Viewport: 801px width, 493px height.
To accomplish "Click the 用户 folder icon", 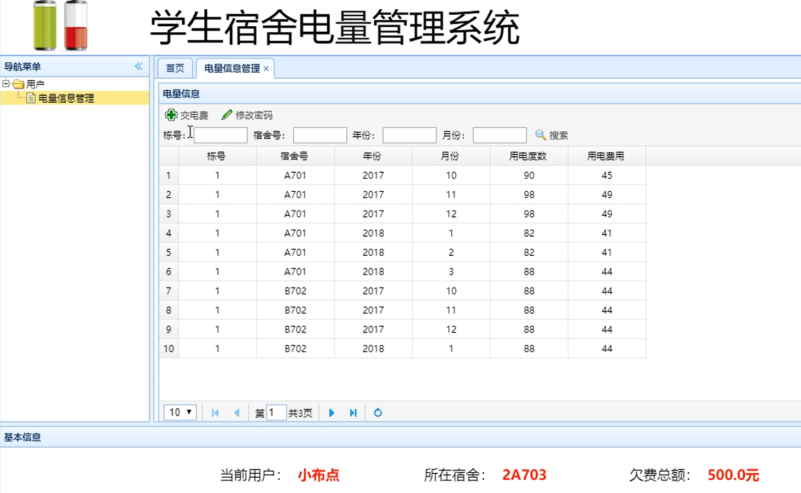I will (x=19, y=84).
